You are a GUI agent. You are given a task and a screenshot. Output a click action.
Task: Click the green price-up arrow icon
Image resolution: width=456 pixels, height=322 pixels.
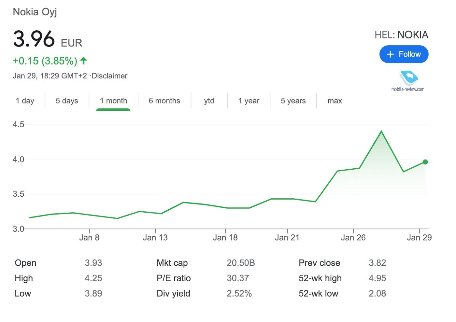[84, 61]
